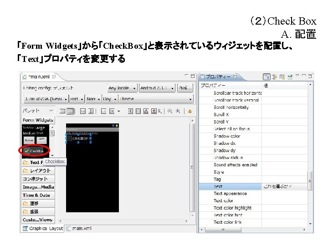
Task: Expand the 遷移 palette folder
Action: coord(38,203)
